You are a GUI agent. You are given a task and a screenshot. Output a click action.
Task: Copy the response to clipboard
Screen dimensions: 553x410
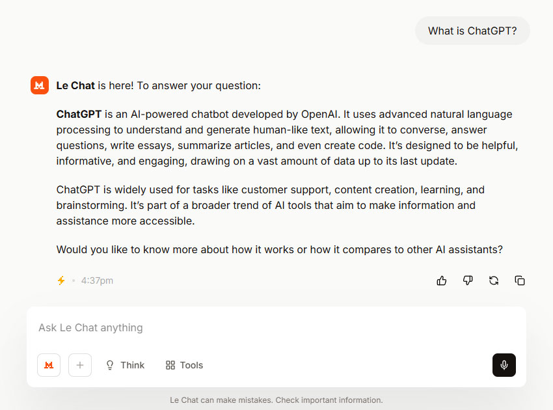(x=520, y=280)
